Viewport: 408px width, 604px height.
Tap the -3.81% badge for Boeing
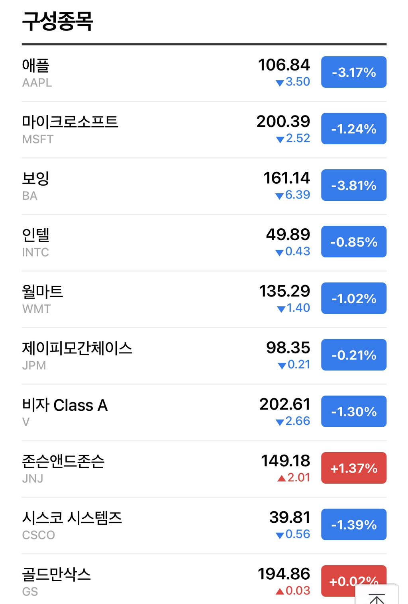(353, 185)
